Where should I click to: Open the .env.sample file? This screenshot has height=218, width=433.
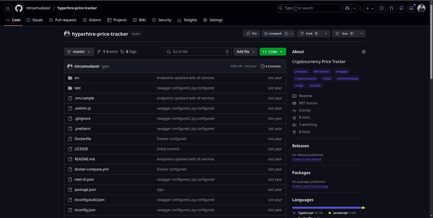click(84, 98)
